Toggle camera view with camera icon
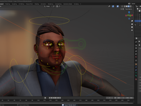 [132, 27]
